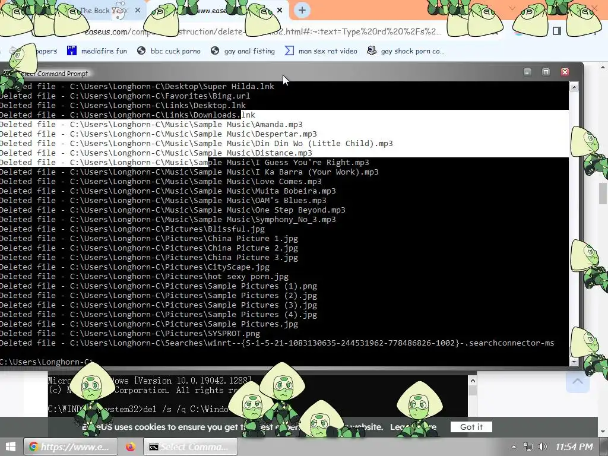
Task: Click Command Prompt scrollbar down arrow
Action: pos(574,362)
